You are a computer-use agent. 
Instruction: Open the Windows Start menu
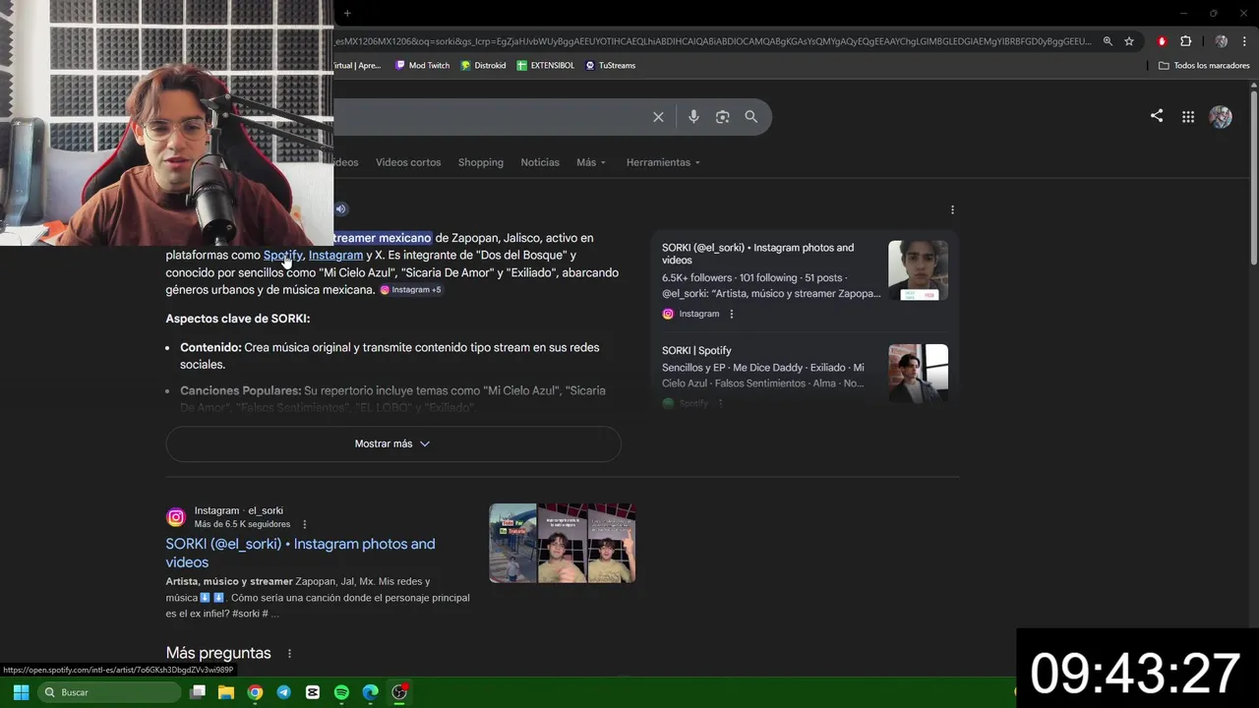tap(21, 692)
